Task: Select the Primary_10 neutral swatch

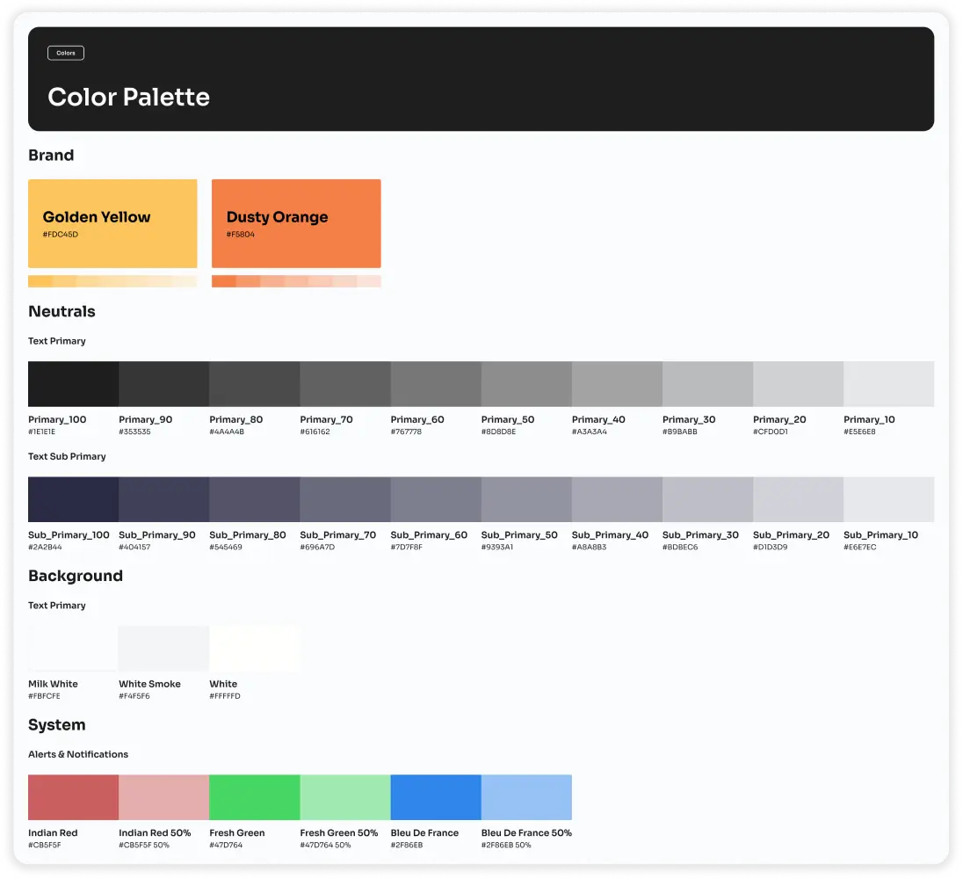Action: pos(889,383)
